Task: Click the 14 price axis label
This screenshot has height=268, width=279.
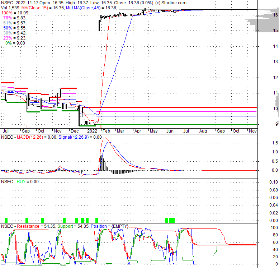Action: click(x=275, y=46)
